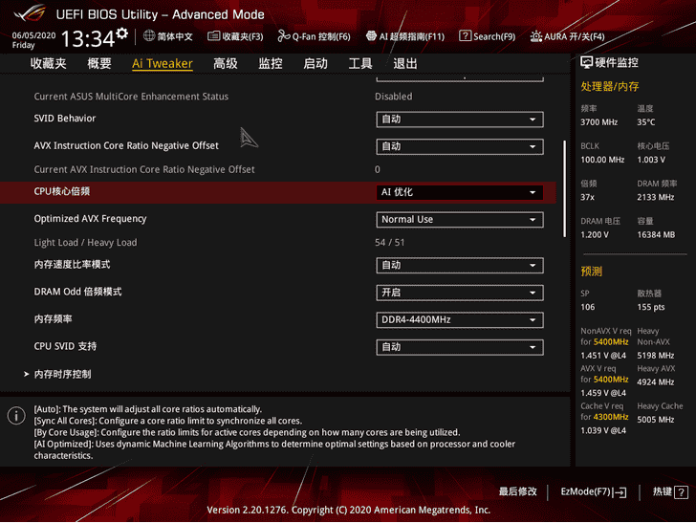Screen dimensions: 696x523
Task: Go to the 启动 tab
Action: tap(315, 63)
